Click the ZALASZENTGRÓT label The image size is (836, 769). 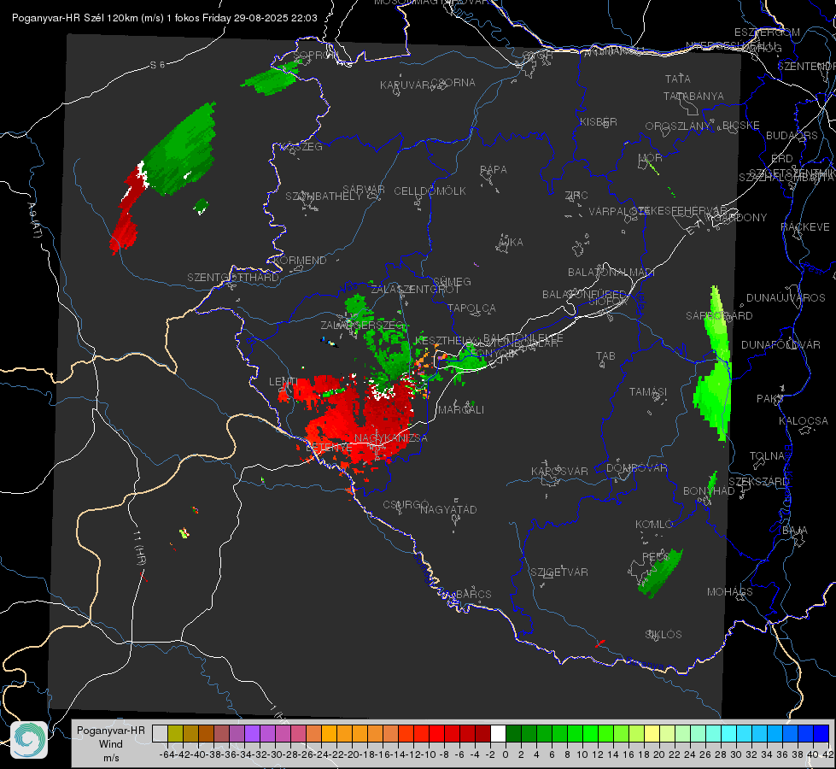point(415,290)
